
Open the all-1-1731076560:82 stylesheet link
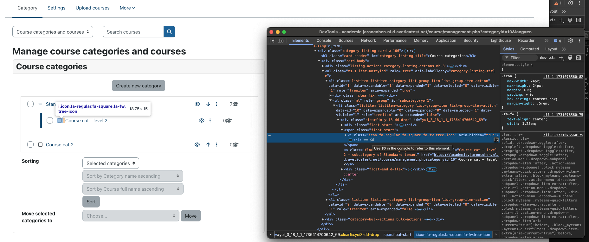(x=563, y=77)
